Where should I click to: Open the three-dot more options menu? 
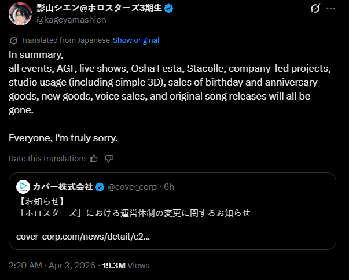pos(331,9)
